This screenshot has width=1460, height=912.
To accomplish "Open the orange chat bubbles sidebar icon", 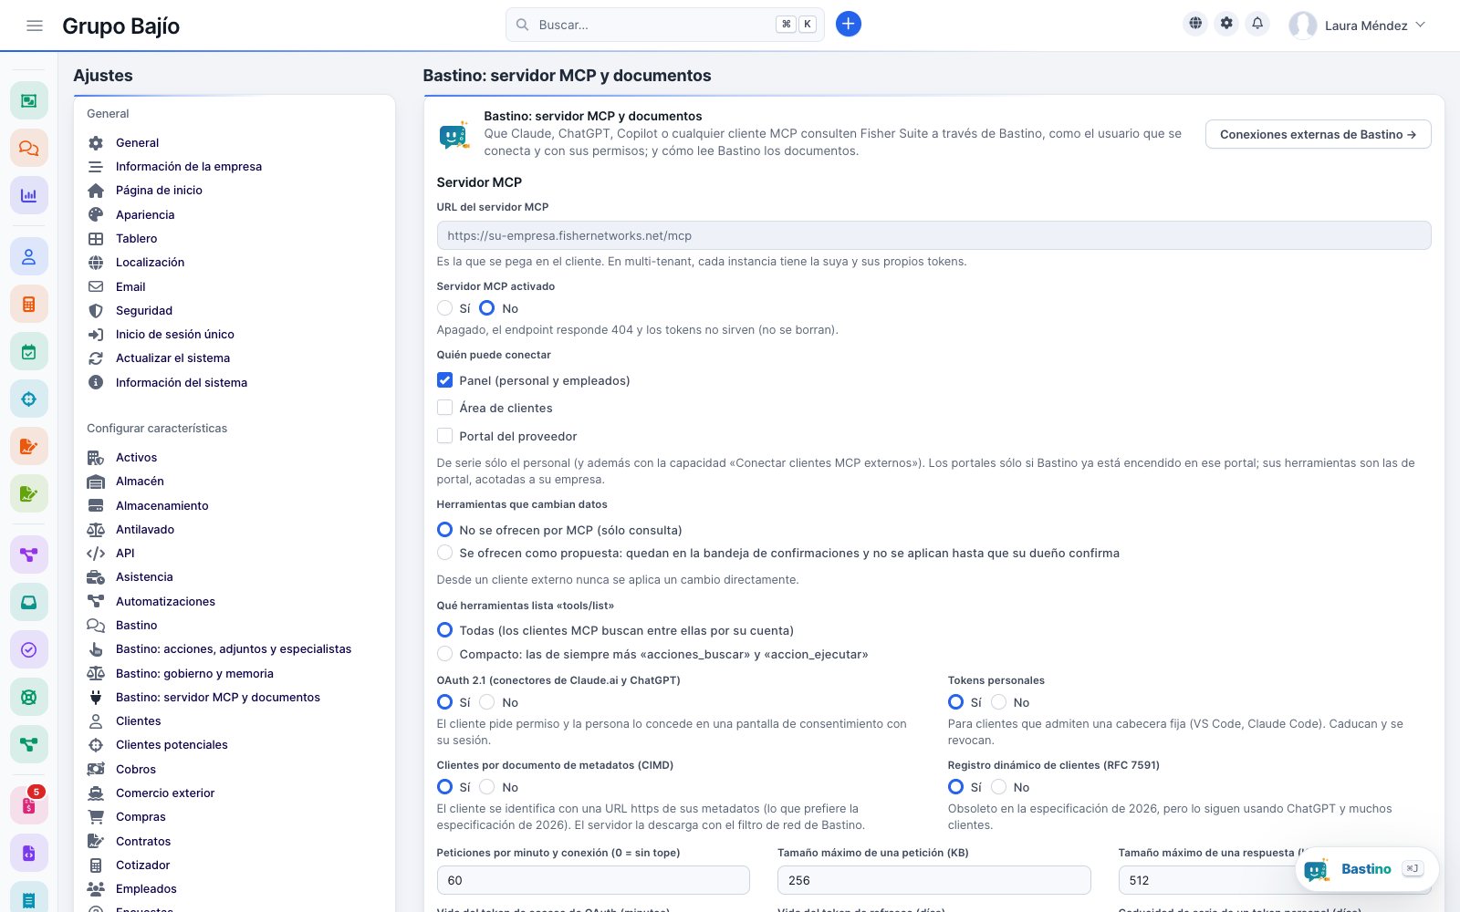I will 29,148.
